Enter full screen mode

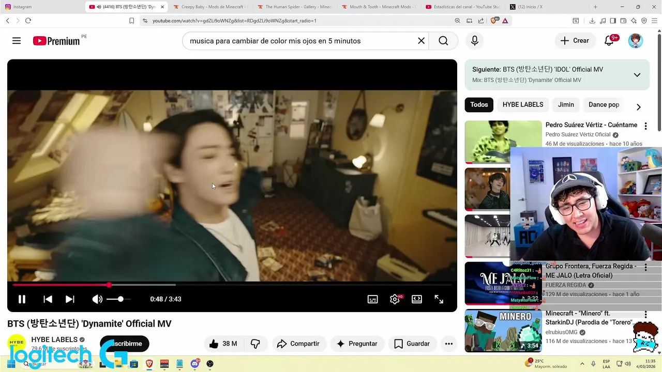click(439, 299)
